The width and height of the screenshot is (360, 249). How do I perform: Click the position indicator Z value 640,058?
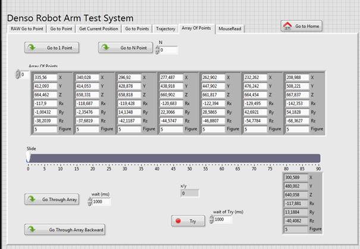point(296,195)
